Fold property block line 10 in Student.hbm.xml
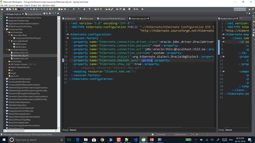The image size is (255, 143). (224, 56)
